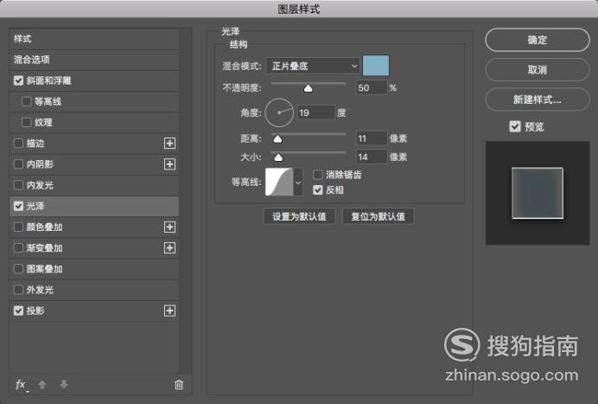
Task: Open the 混合模式 dropdown showing 正片叠底
Action: [313, 66]
